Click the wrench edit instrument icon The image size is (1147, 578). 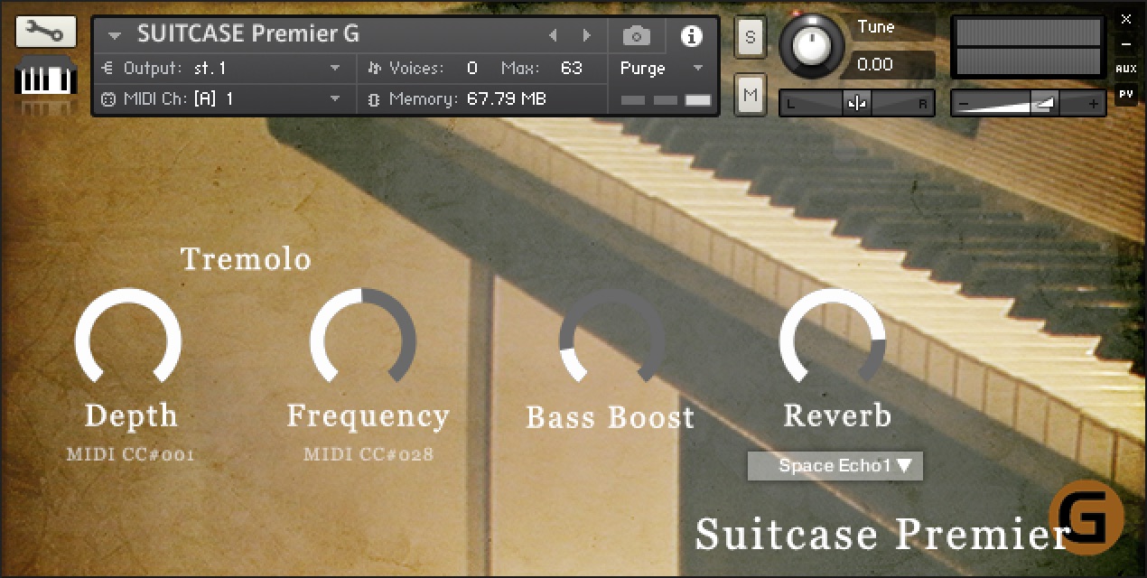pos(40,33)
